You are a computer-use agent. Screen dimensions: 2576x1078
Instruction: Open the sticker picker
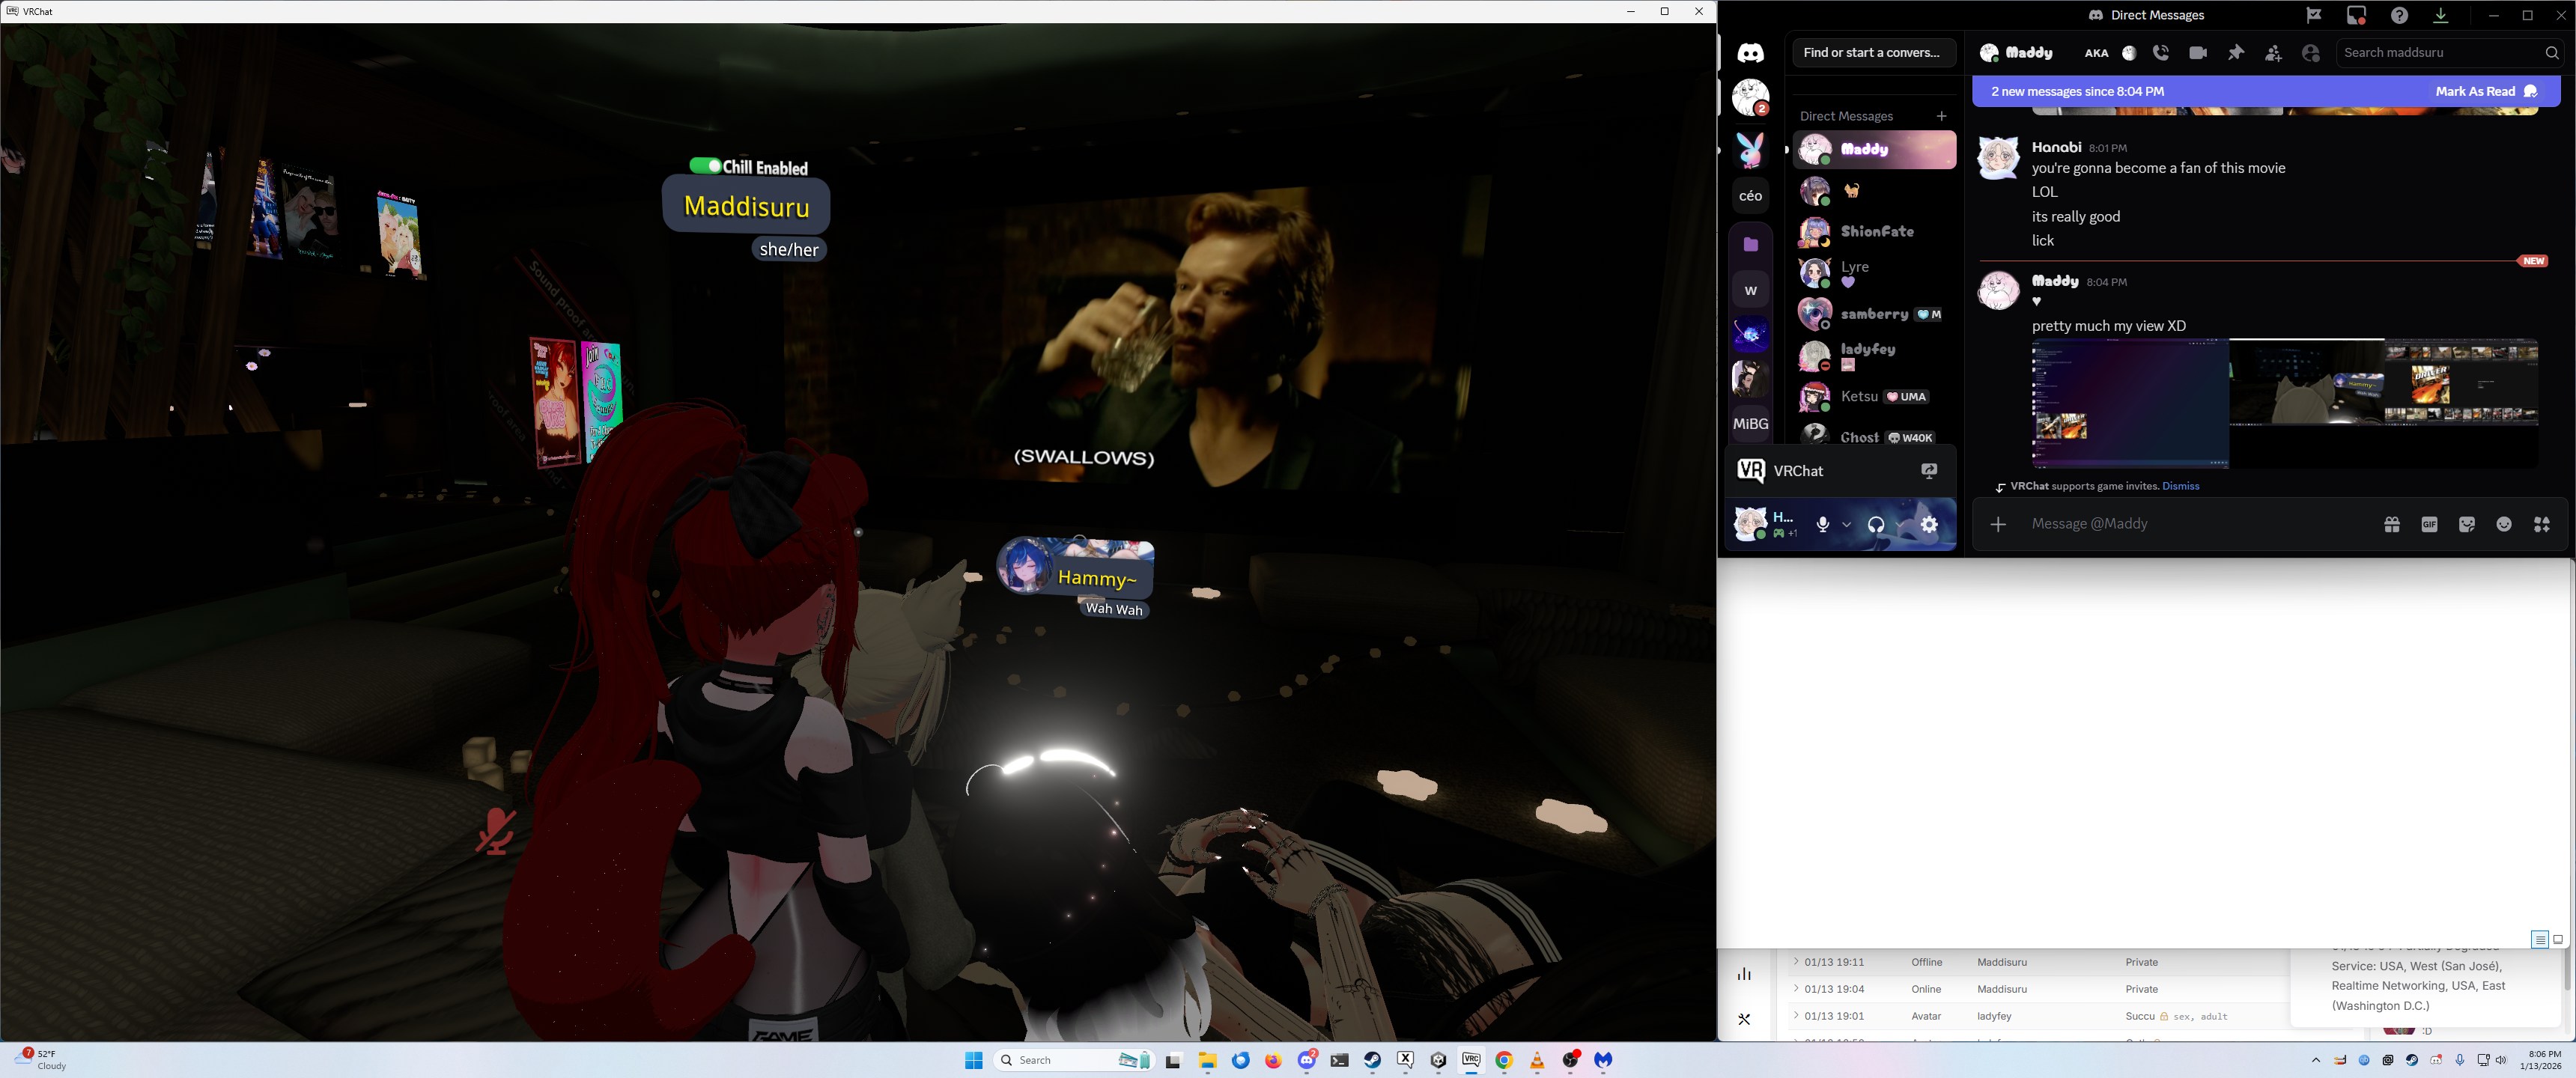(x=2467, y=524)
